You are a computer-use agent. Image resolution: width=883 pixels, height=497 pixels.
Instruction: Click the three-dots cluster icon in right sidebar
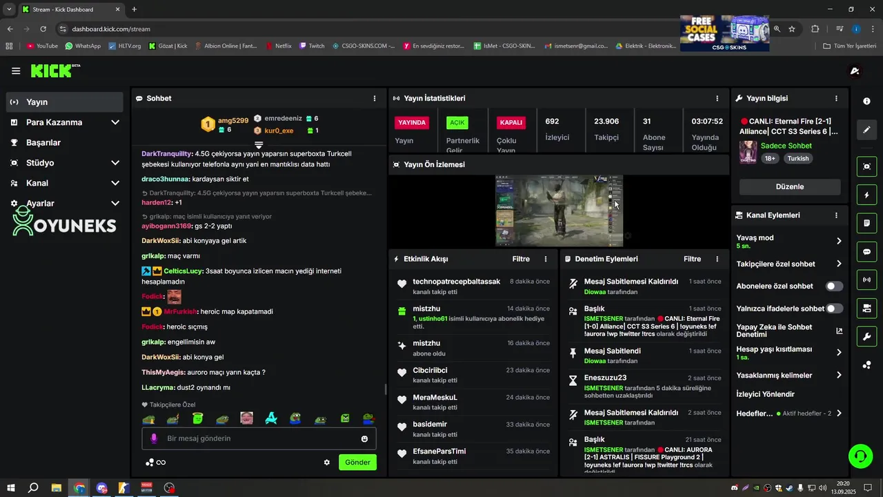[866, 364]
